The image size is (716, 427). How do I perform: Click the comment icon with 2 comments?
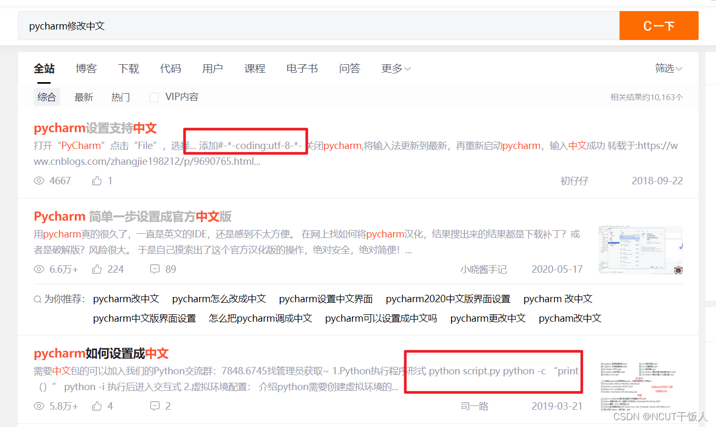[155, 406]
